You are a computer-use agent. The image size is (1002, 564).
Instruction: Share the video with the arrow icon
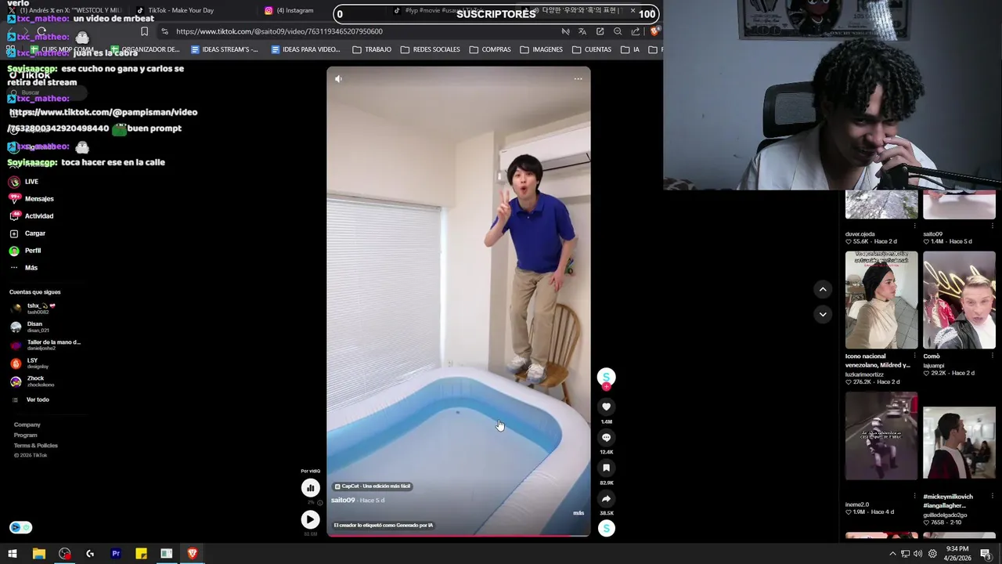(x=606, y=498)
